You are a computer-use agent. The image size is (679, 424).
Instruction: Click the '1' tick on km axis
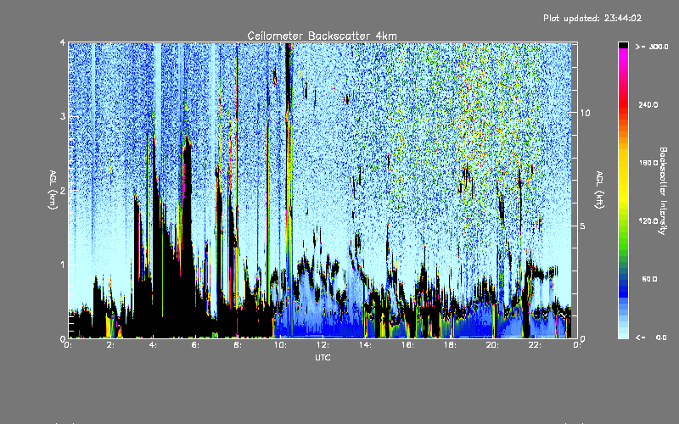(63, 265)
